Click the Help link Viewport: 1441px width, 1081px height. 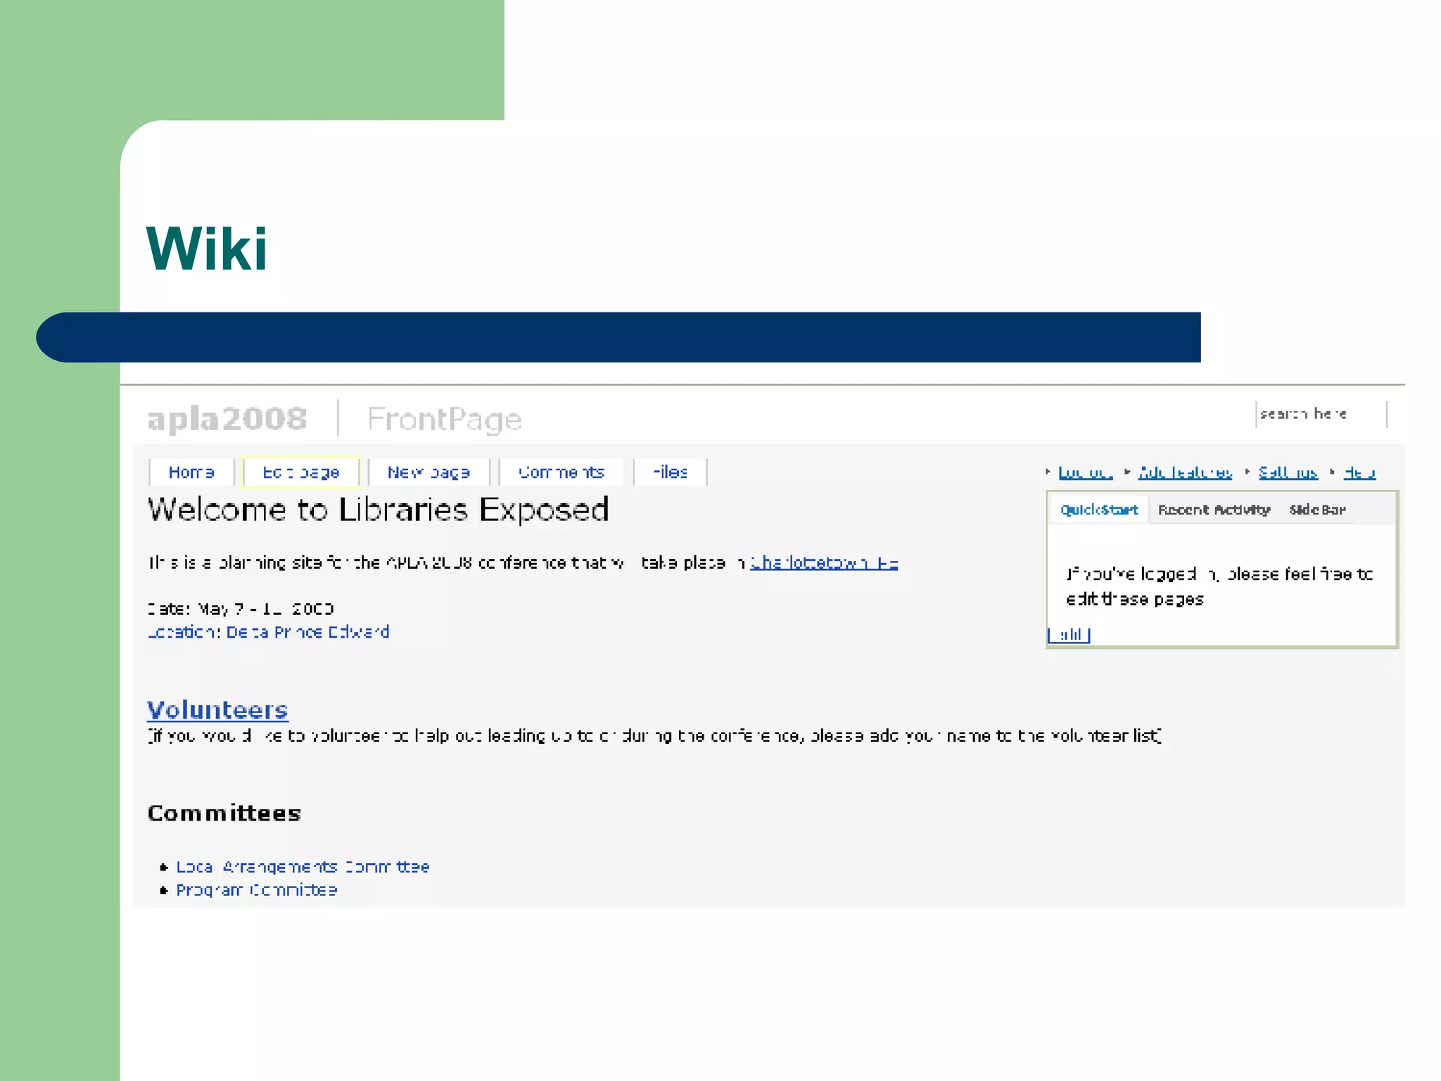pyautogui.click(x=1359, y=472)
